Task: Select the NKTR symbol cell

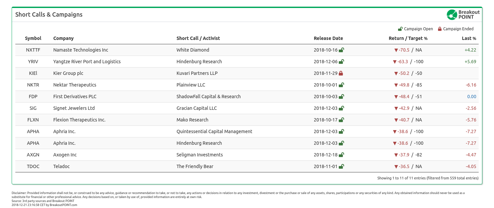Action: [33, 85]
